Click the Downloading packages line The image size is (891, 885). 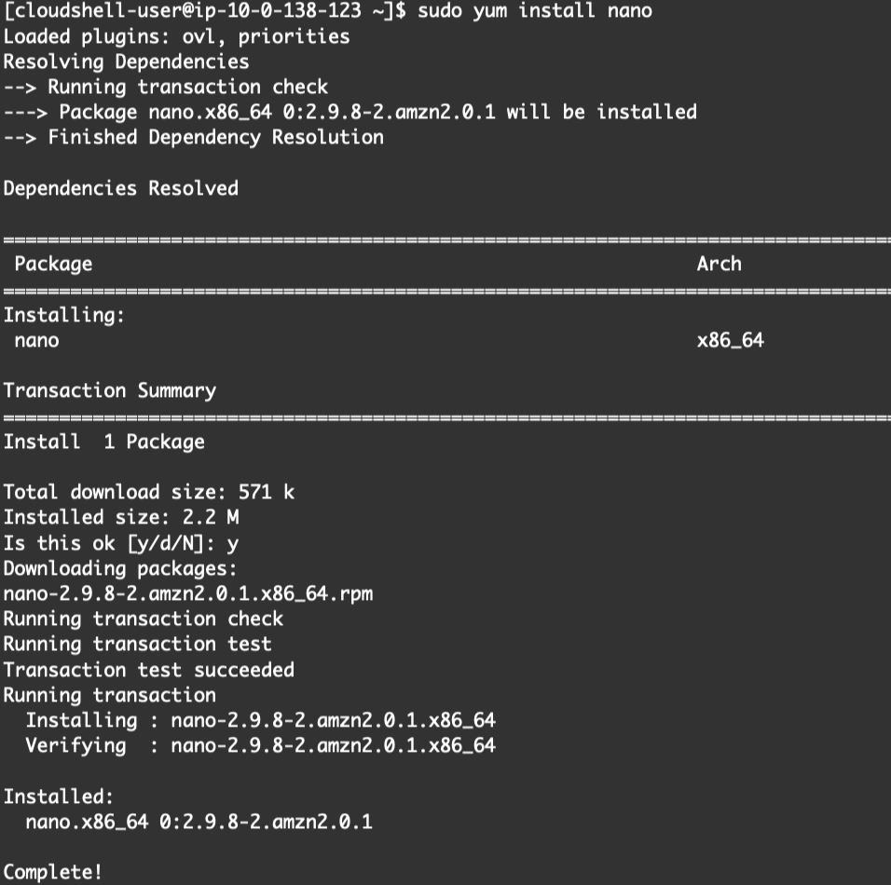120,568
